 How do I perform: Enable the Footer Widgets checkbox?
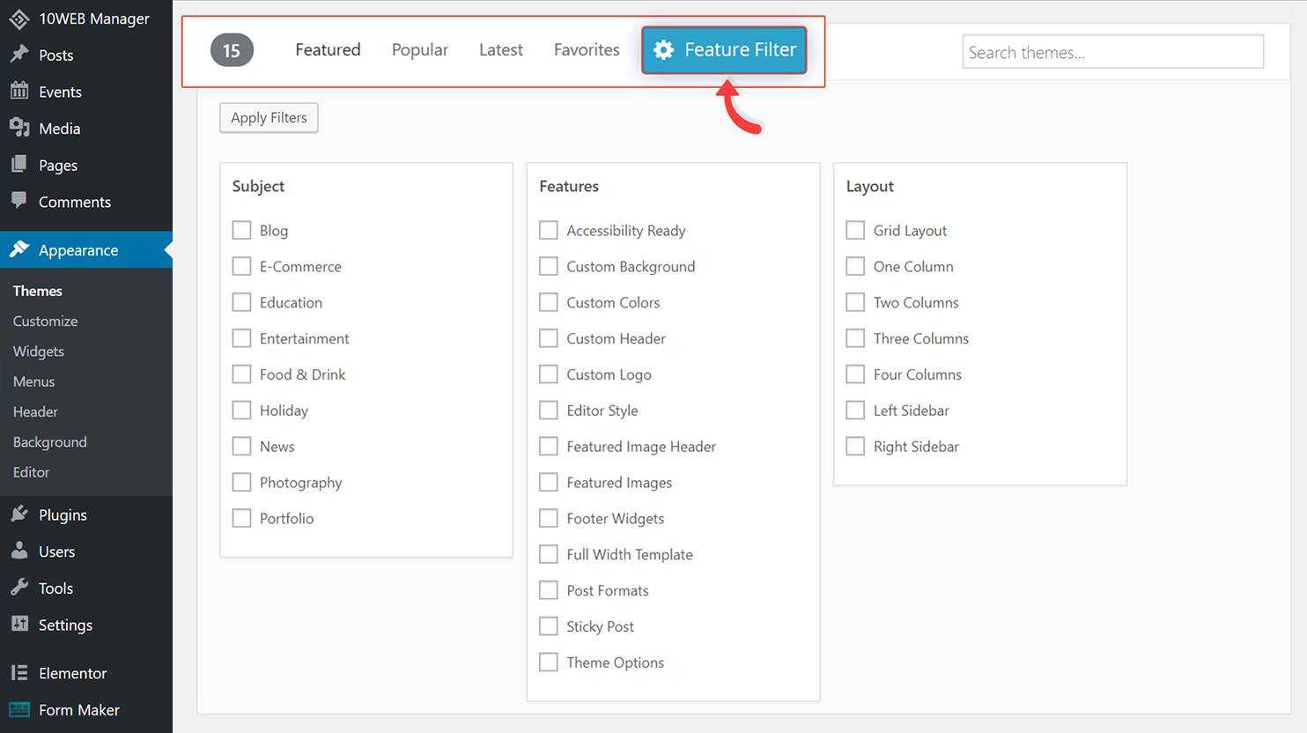point(549,519)
